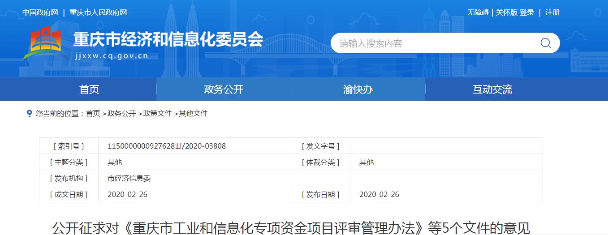The image size is (608, 235).
Task: Click the 注册 register link
Action: click(x=552, y=13)
